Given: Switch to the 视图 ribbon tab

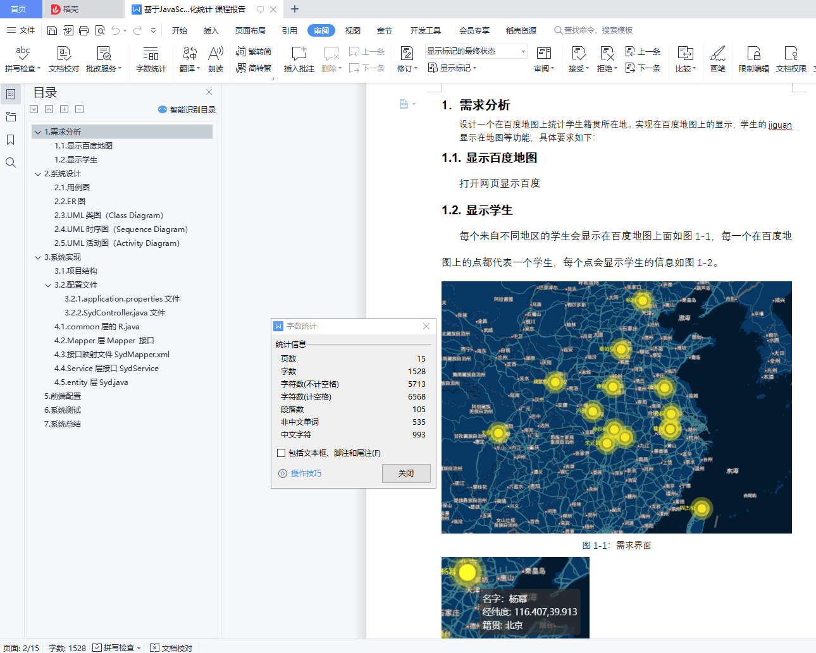Looking at the screenshot, I should 353,30.
